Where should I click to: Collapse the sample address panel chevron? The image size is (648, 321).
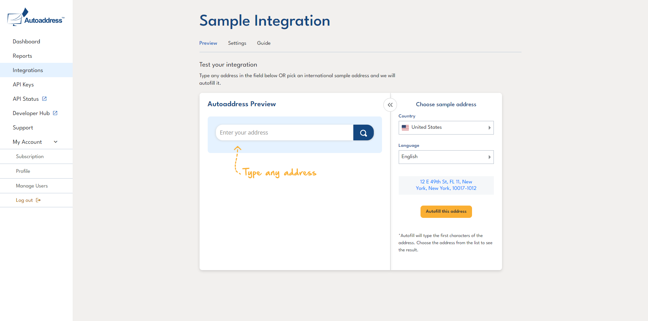[390, 105]
